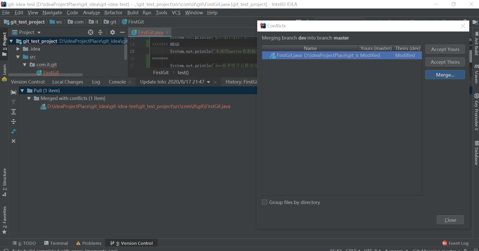
Task: Collapse the com.it.git package
Action: pyautogui.click(x=25, y=65)
